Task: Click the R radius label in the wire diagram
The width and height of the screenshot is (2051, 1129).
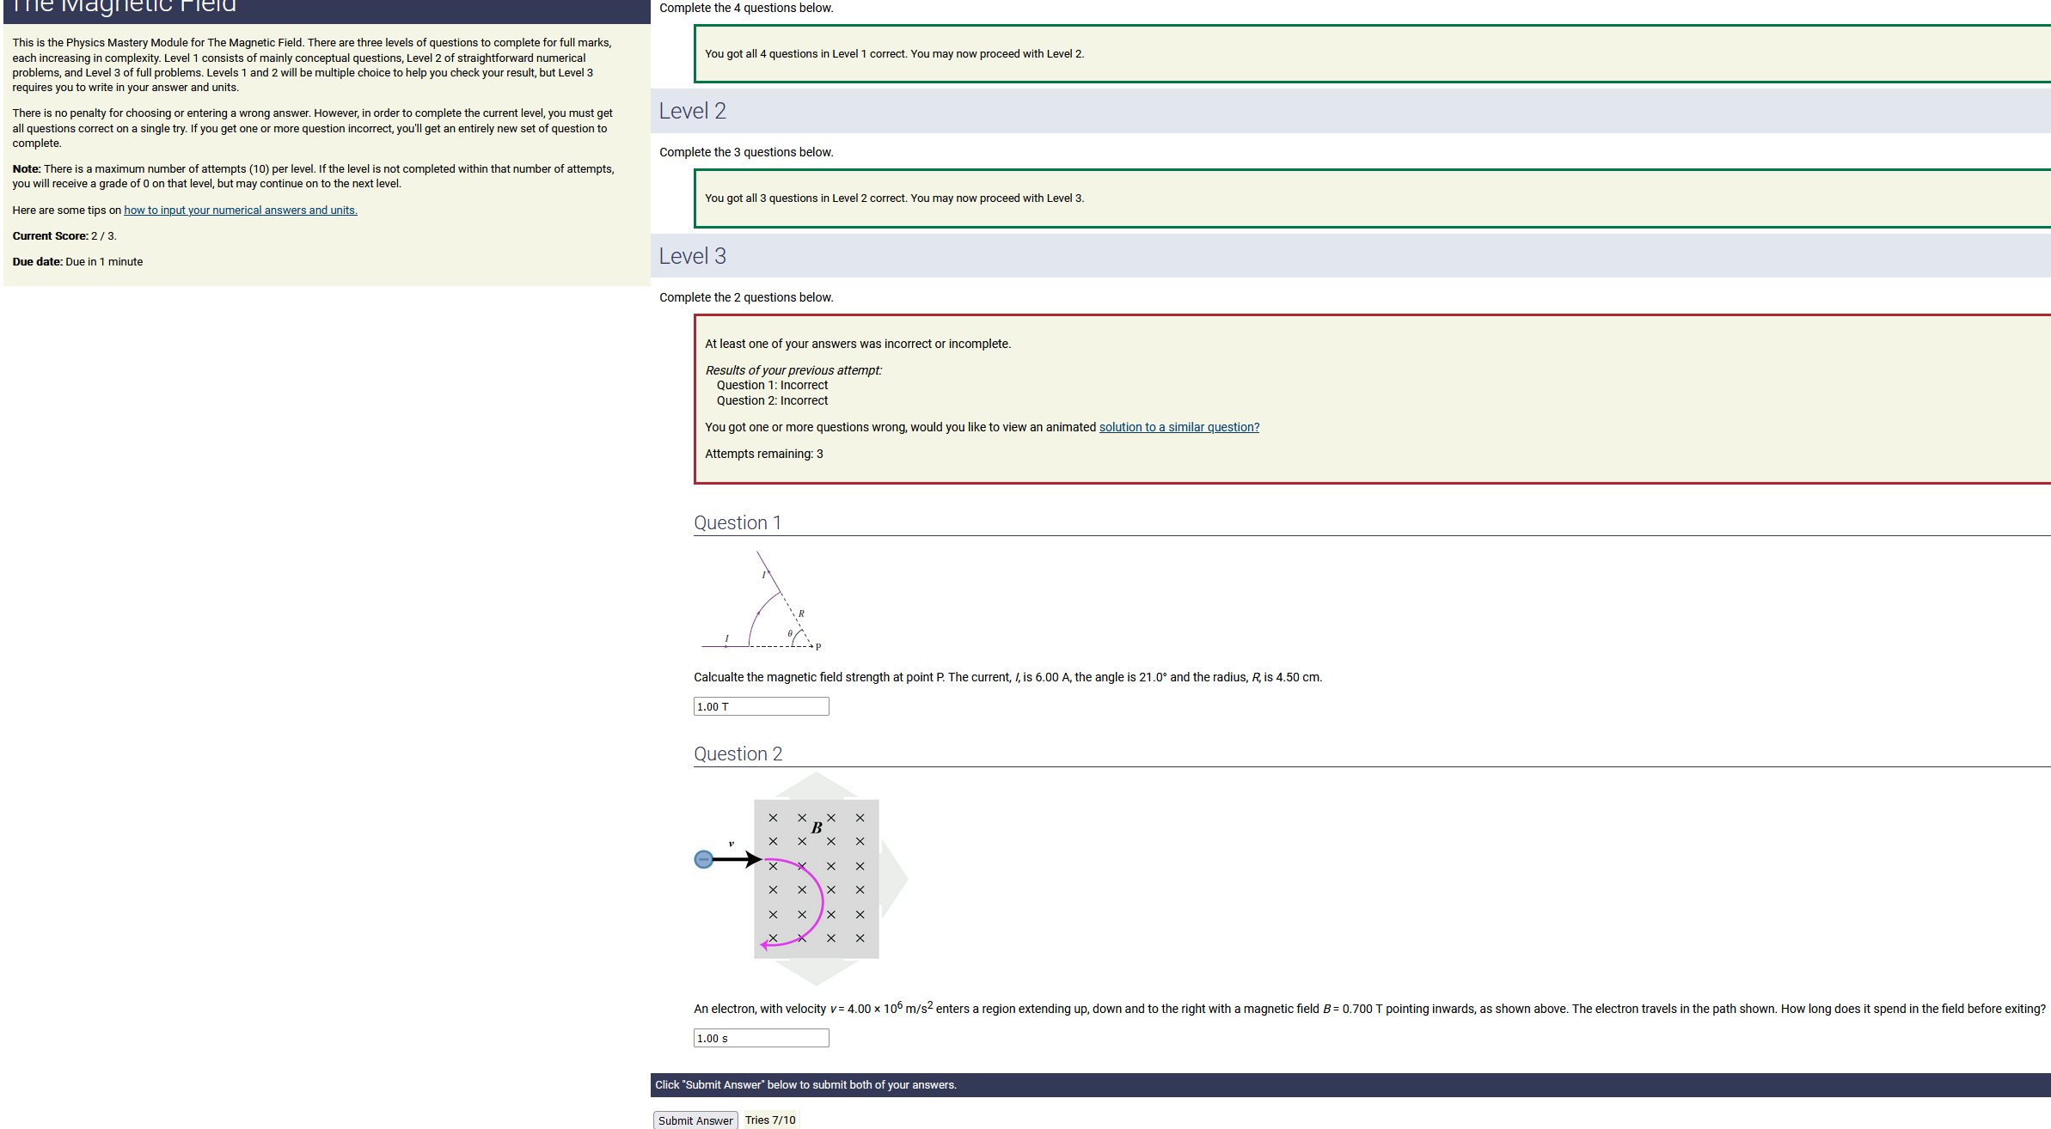Action: [801, 613]
